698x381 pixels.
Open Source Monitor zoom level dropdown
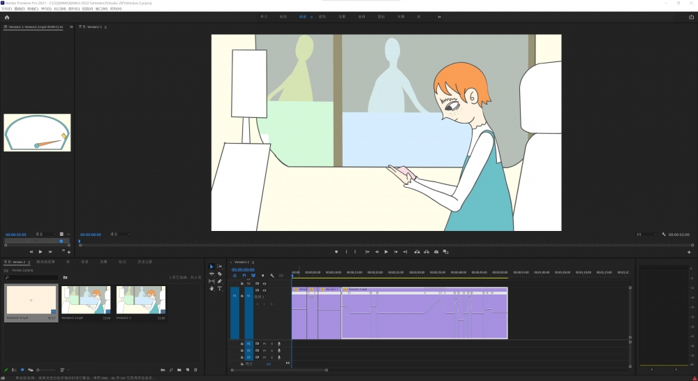[45, 234]
